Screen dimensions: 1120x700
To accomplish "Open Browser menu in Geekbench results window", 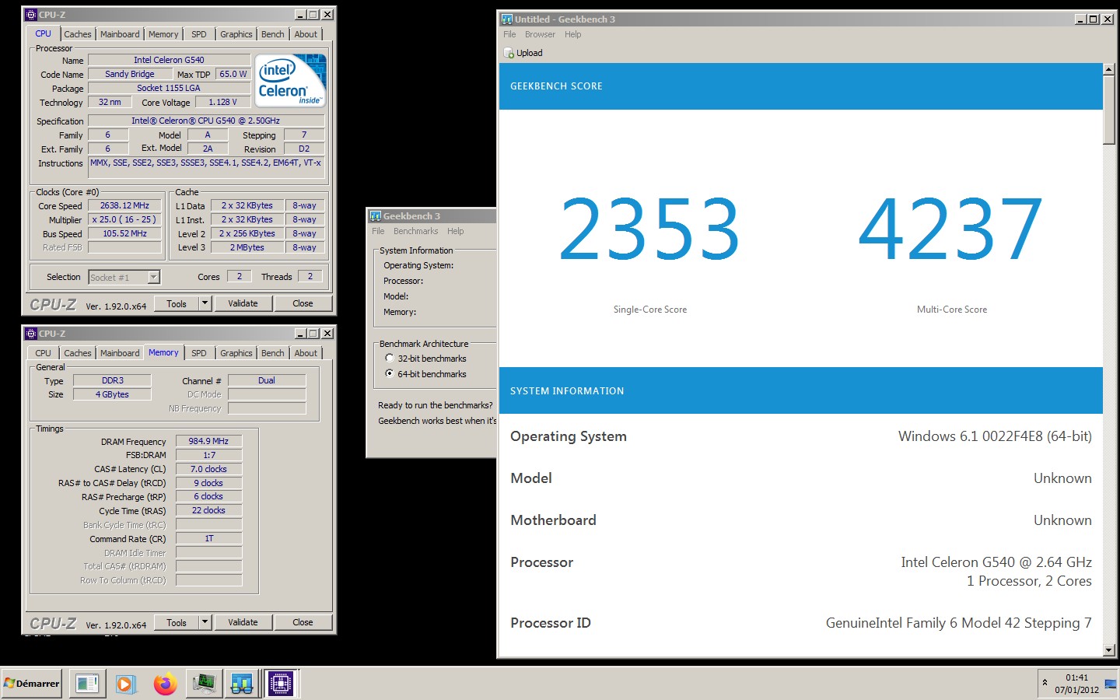I will click(x=540, y=34).
